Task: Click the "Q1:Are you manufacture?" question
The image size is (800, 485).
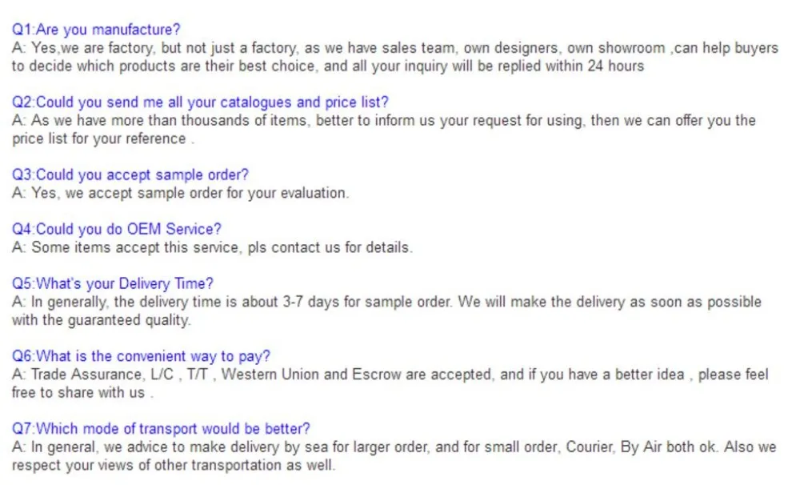Action: point(96,30)
